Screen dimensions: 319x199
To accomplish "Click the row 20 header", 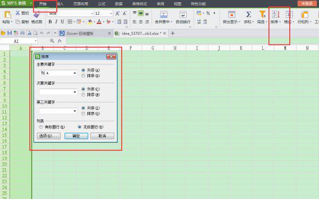I will point(5,164).
